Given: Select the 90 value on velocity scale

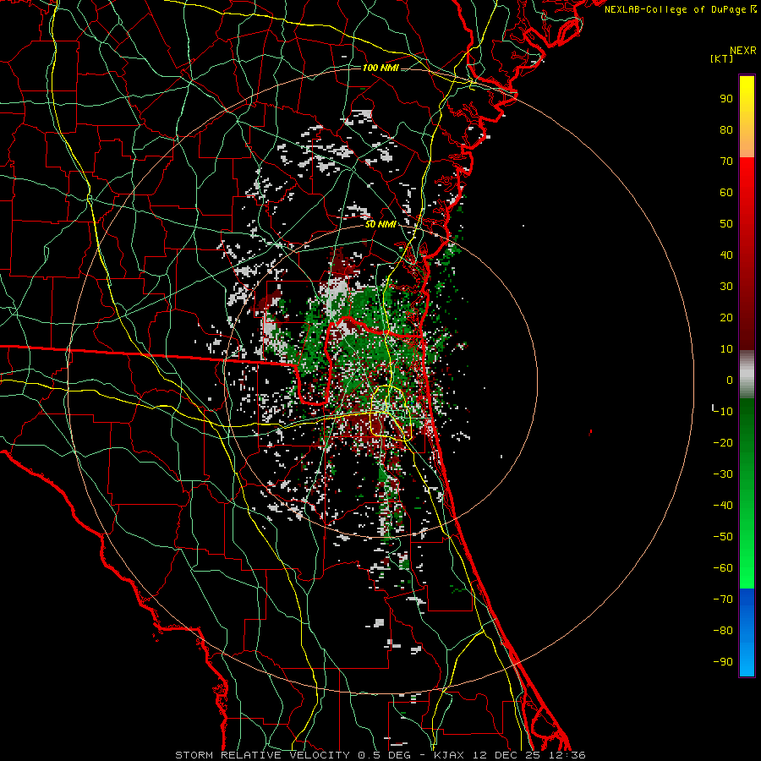Looking at the screenshot, I should point(726,98).
